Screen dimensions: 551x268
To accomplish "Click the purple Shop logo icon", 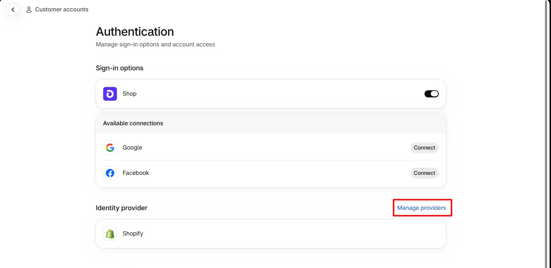I will tap(110, 94).
